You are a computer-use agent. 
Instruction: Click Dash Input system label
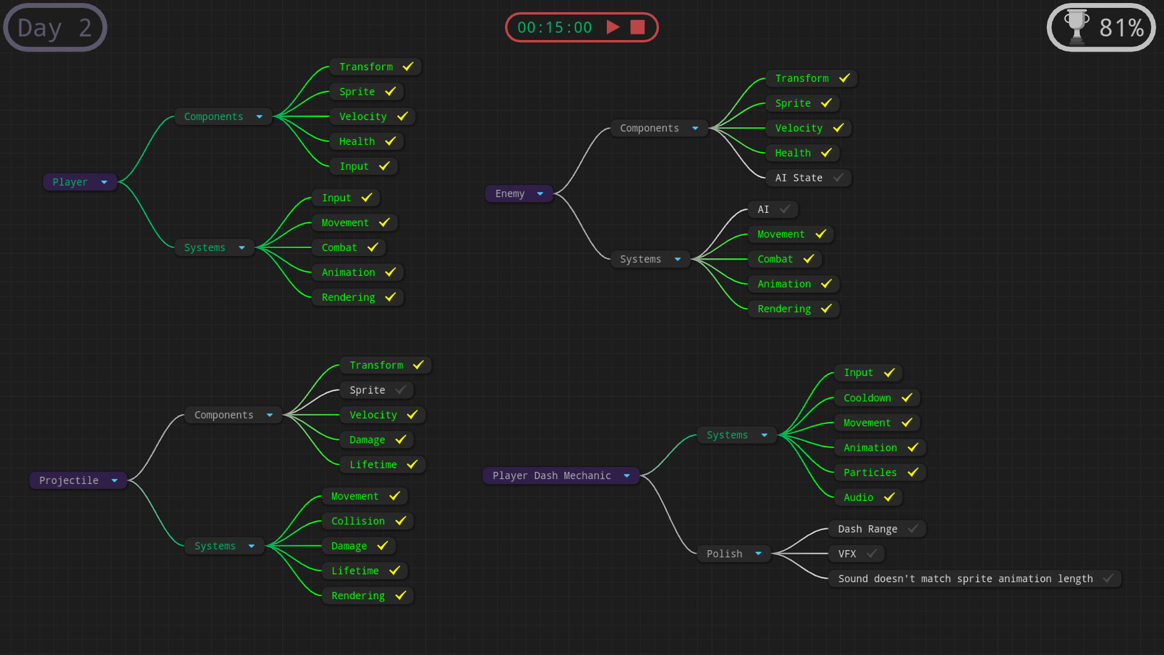point(858,372)
